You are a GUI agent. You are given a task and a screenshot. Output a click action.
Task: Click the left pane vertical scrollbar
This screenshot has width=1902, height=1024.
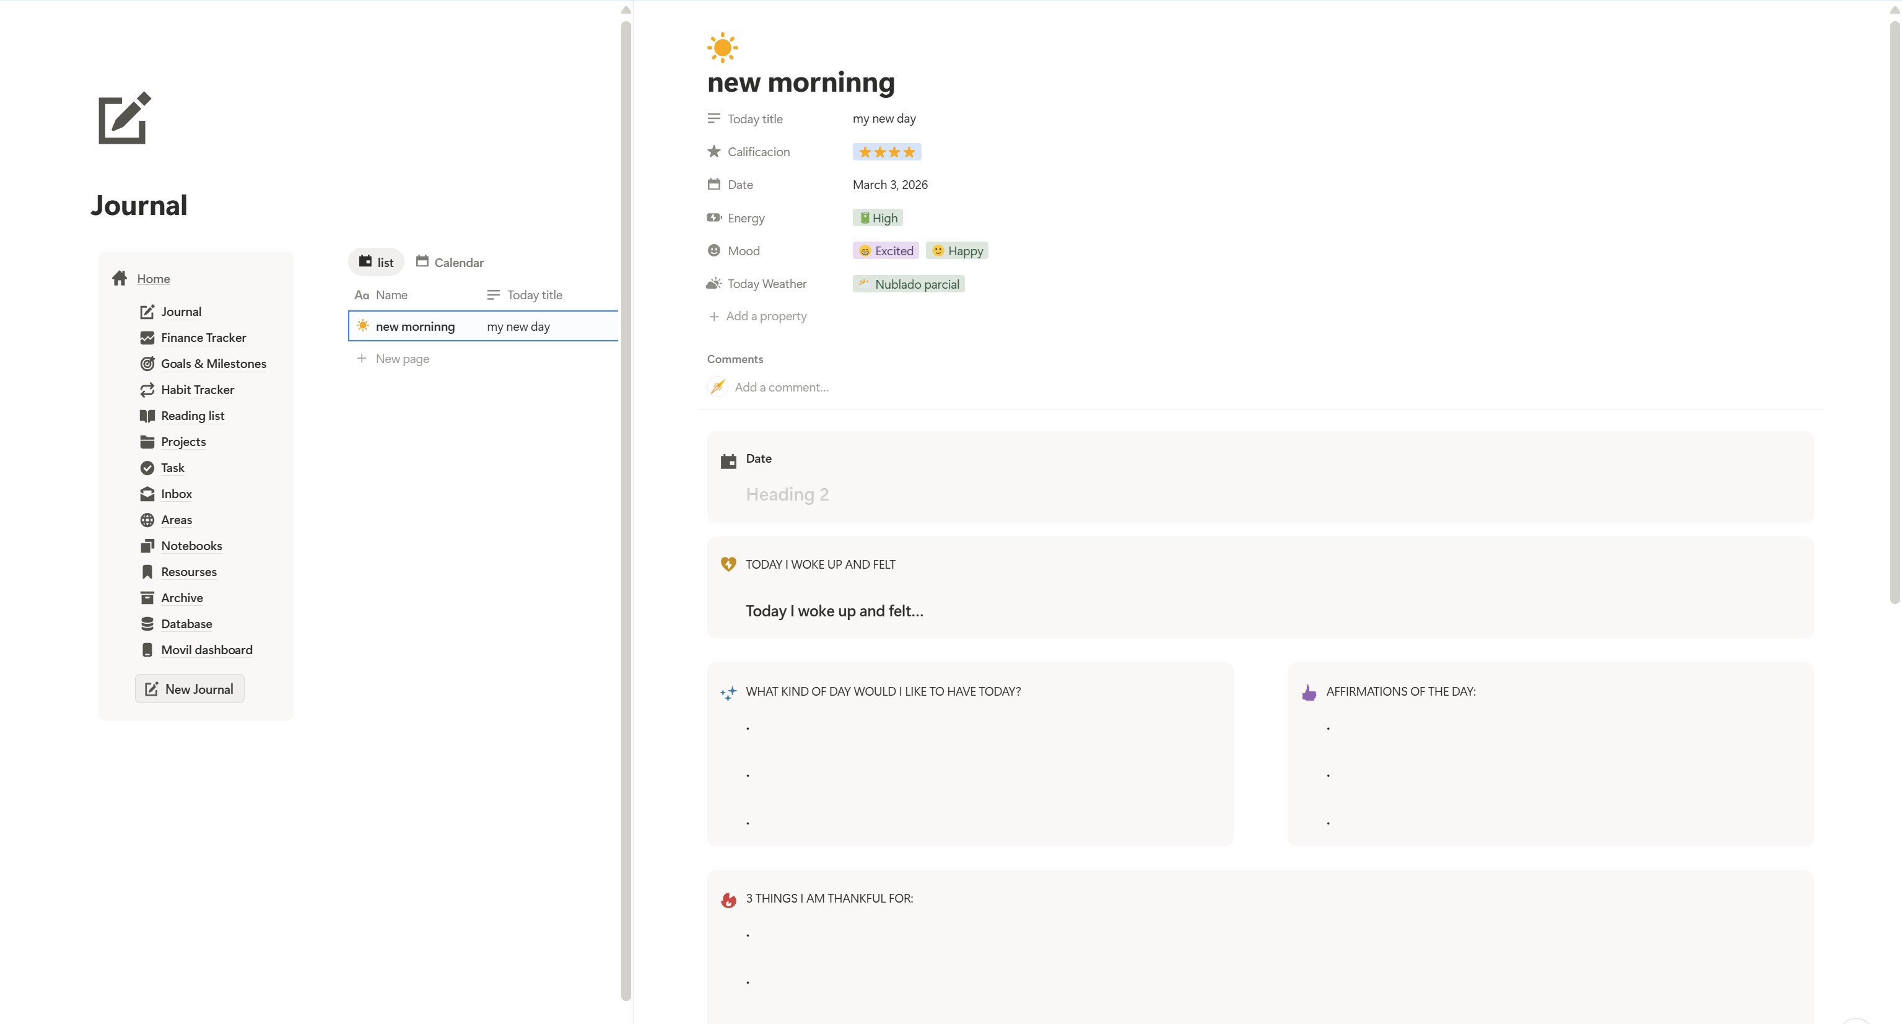coord(626,510)
